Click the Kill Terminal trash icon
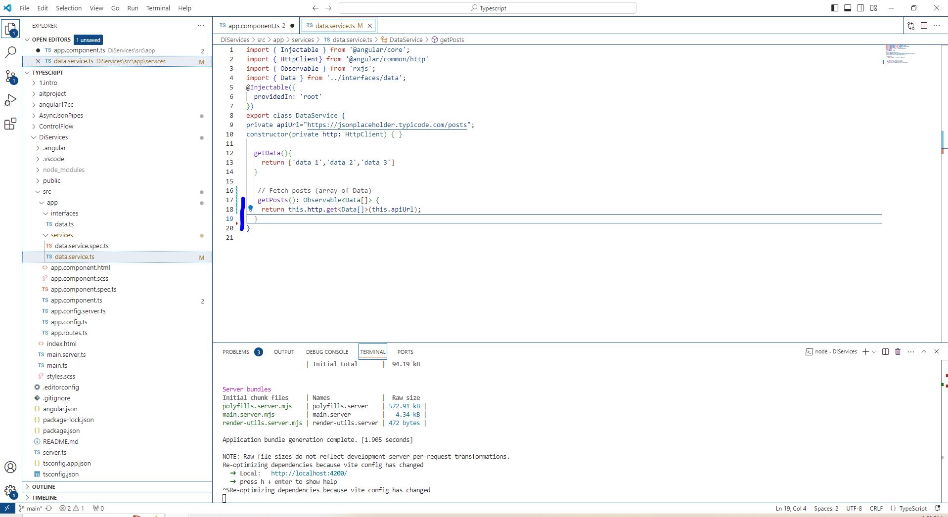Viewport: 948px width, 517px height. [x=898, y=352]
